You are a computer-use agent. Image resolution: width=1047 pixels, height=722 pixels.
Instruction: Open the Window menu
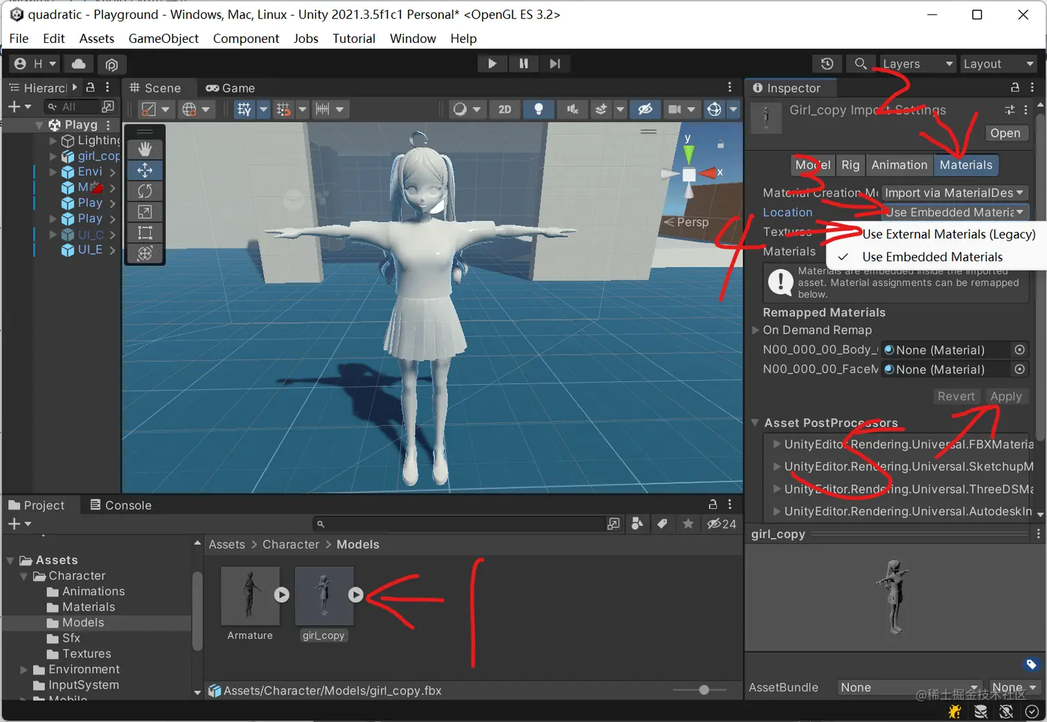[x=412, y=38]
